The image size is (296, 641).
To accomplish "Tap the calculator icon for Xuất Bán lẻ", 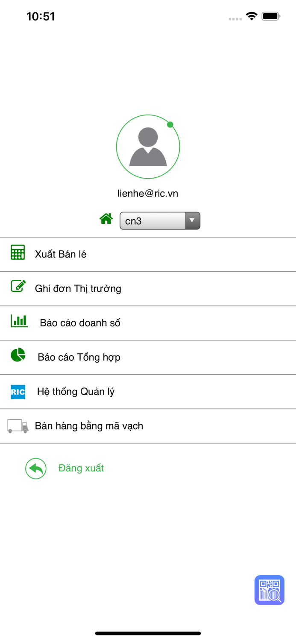I will [18, 253].
